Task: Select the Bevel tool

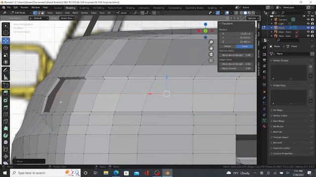Action: 5,107
